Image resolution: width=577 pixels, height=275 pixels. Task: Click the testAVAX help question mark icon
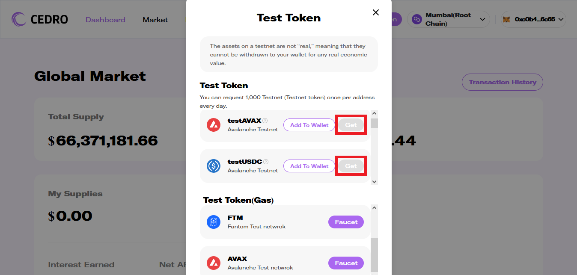(x=265, y=121)
